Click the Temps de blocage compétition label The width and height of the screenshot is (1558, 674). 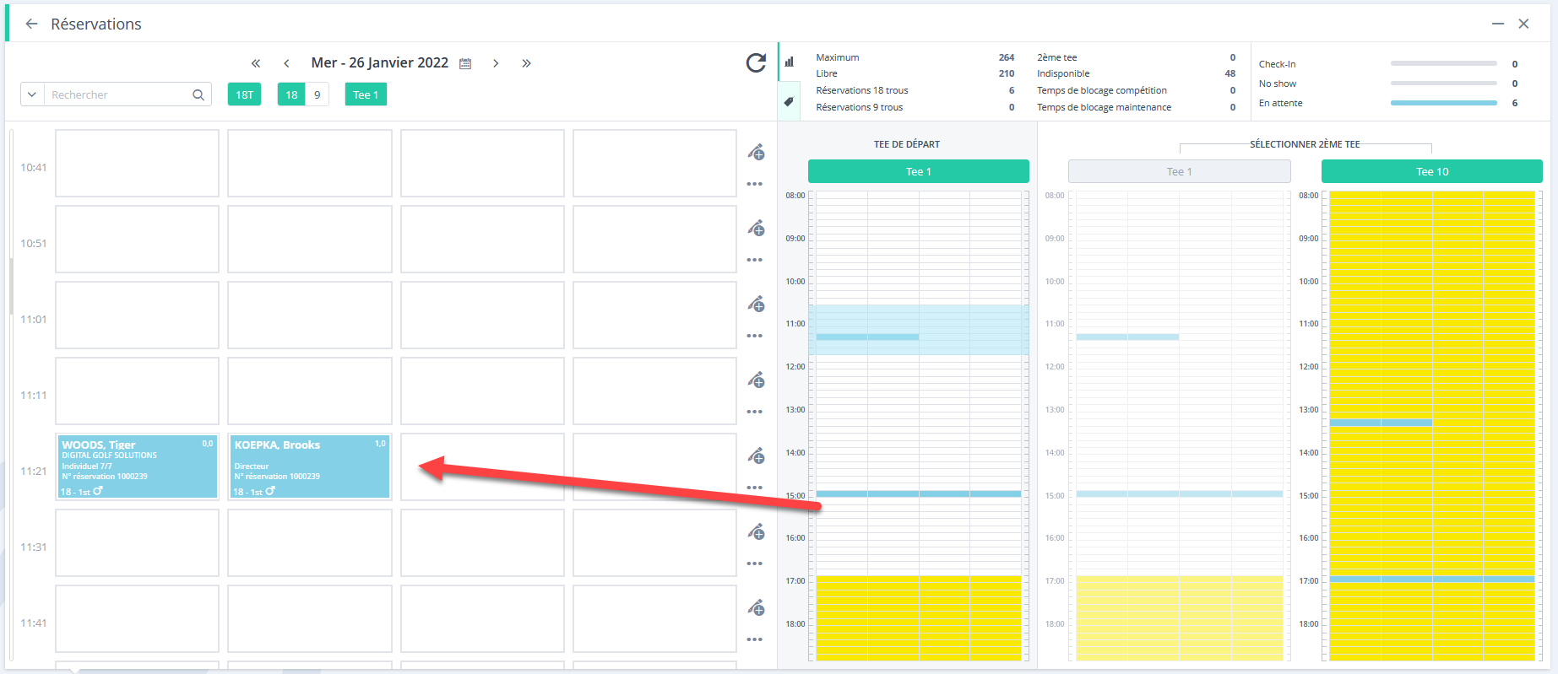[1102, 90]
